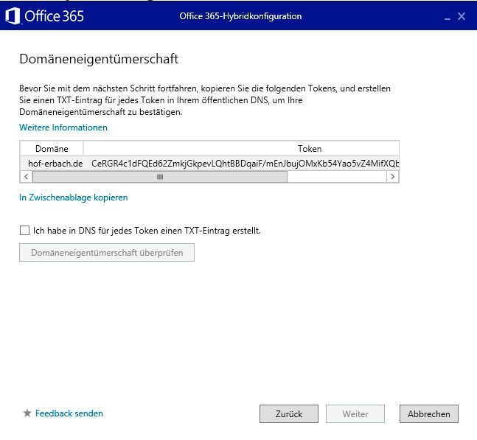
Task: Click the Weiter button
Action: tap(355, 414)
